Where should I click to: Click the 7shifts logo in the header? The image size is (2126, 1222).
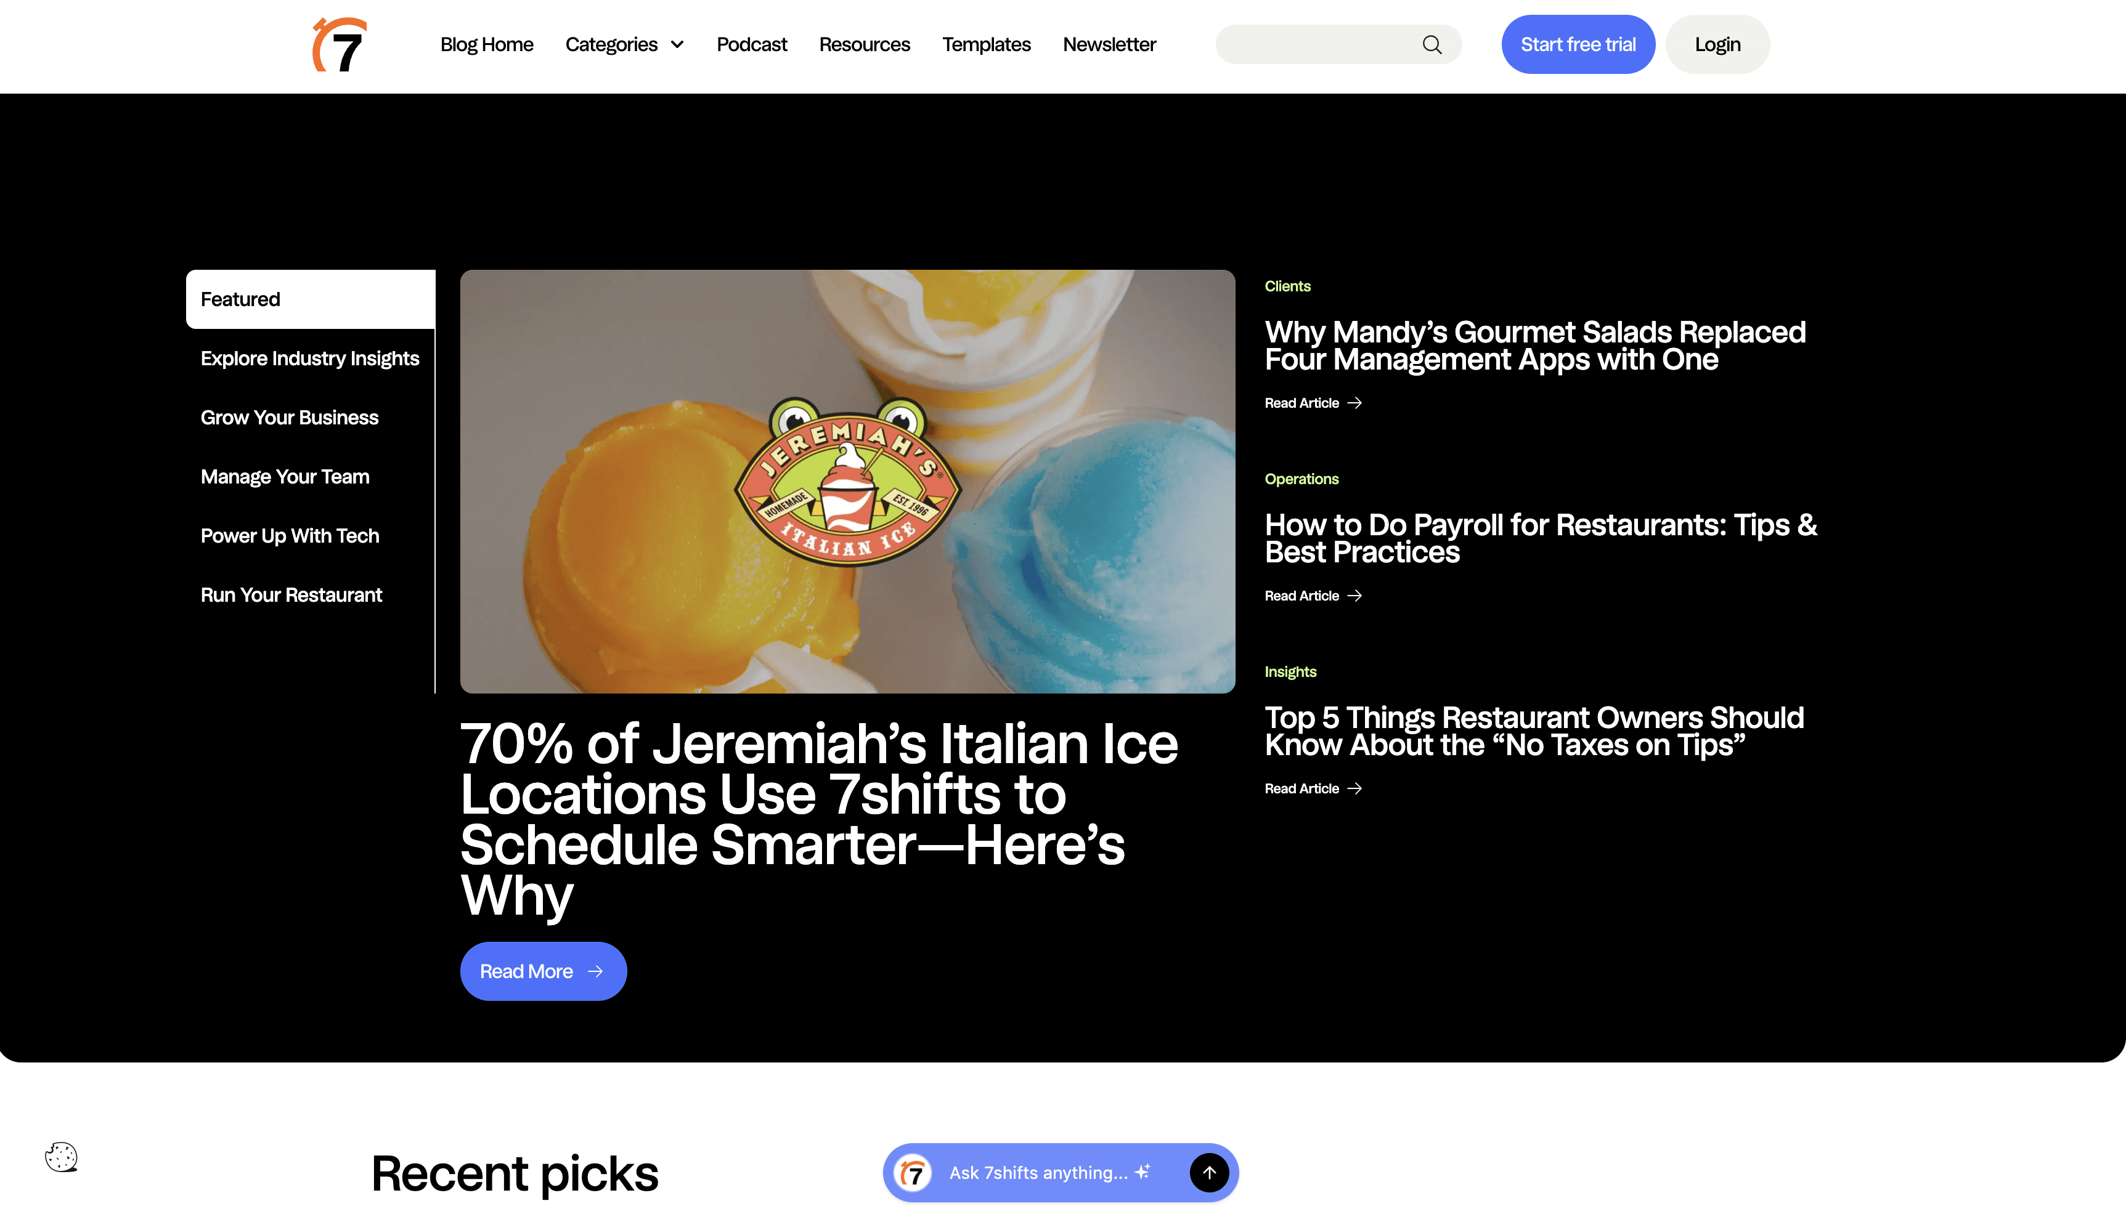340,44
